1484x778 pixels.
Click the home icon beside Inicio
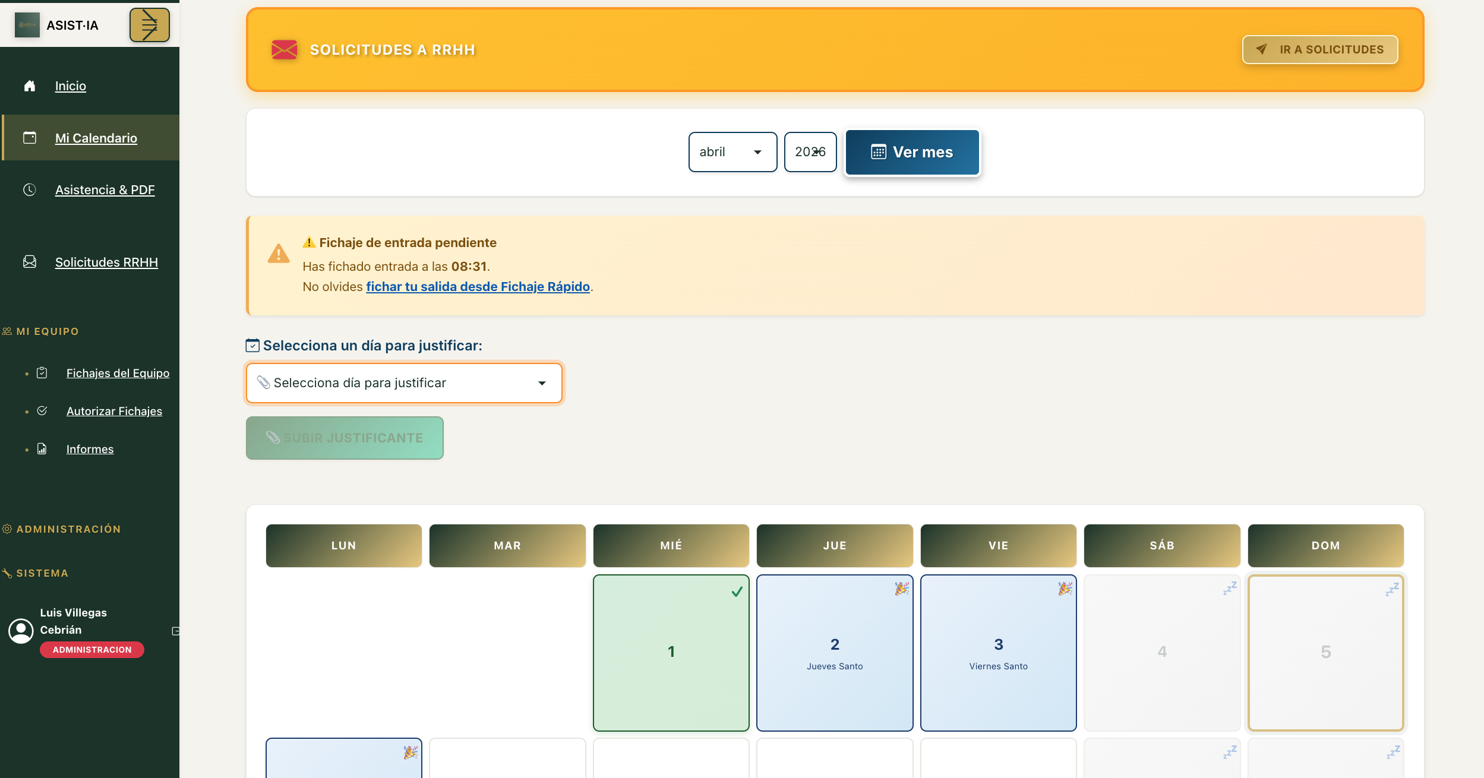[30, 86]
